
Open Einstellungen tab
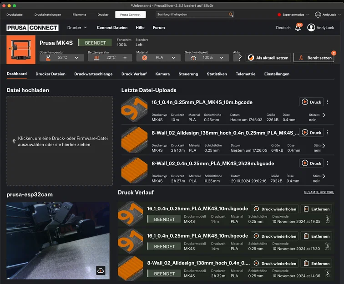click(x=277, y=74)
